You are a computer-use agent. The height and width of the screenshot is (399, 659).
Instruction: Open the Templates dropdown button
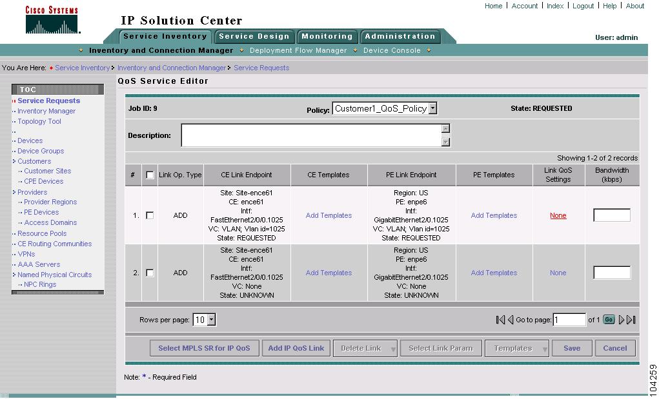tap(517, 348)
